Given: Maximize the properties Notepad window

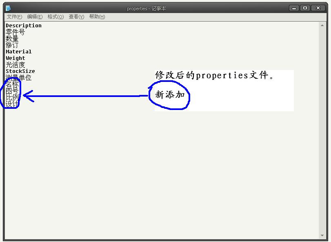Looking at the screenshot, I should click(305, 8).
